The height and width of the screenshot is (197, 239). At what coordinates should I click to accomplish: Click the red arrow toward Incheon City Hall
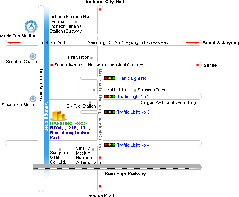(x=100, y=14)
